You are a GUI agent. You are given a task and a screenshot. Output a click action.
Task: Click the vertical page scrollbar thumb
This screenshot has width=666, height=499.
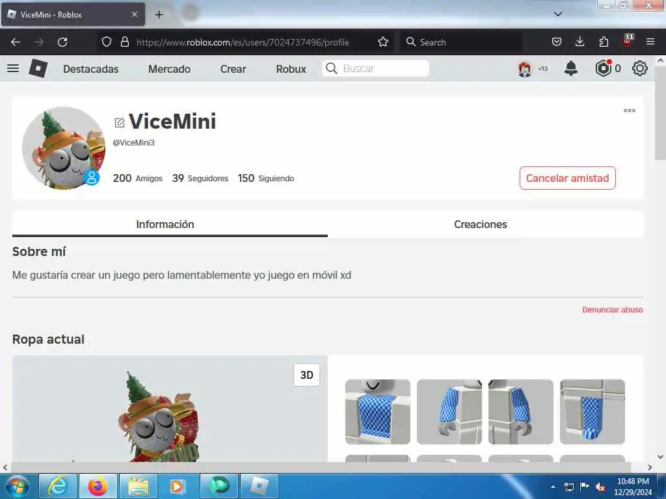(661, 114)
